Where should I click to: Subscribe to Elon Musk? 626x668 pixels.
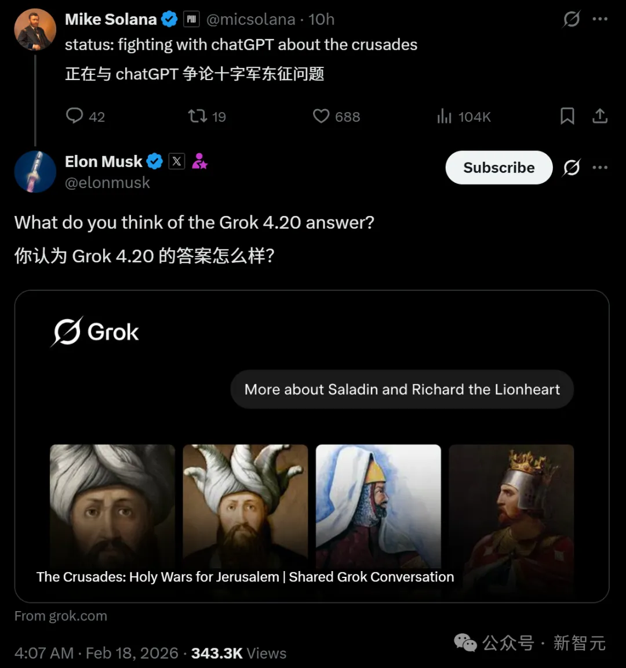498,168
